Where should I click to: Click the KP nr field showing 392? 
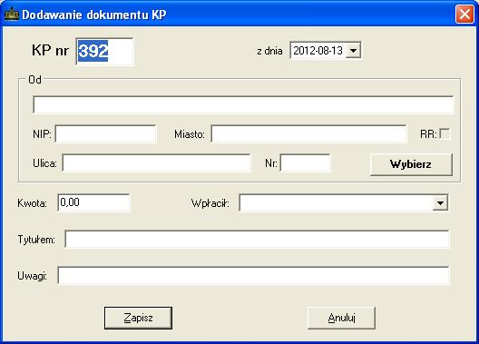point(104,52)
